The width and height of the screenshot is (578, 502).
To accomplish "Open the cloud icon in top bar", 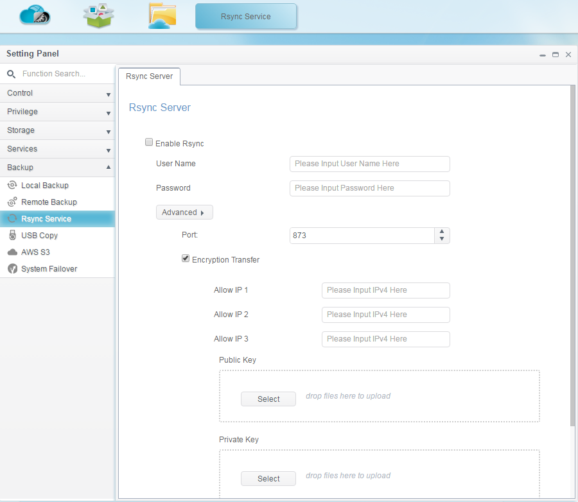I will pyautogui.click(x=34, y=15).
